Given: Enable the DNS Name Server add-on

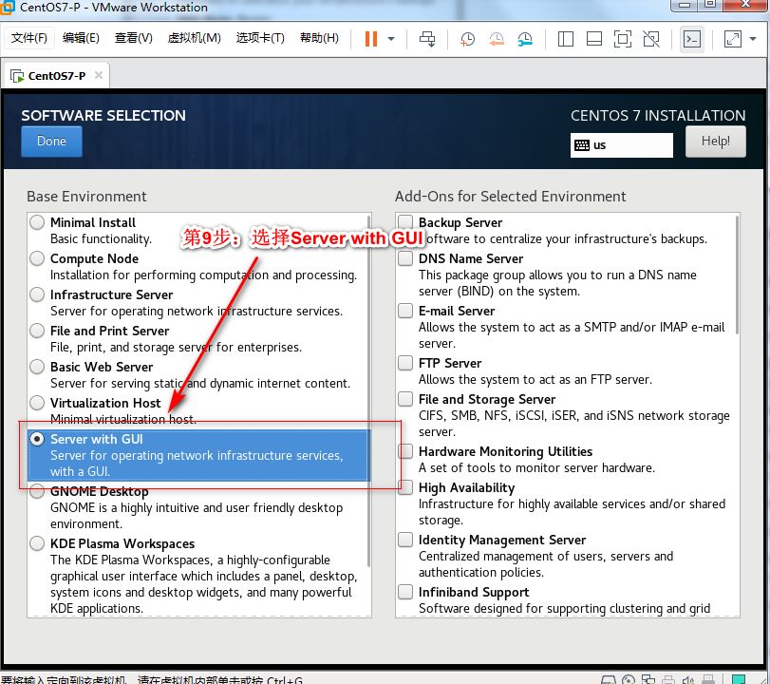Looking at the screenshot, I should [x=405, y=259].
